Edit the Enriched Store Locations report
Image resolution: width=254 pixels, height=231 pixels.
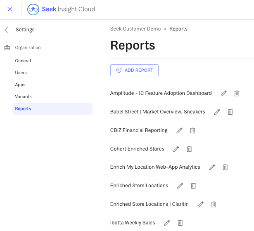(180, 186)
